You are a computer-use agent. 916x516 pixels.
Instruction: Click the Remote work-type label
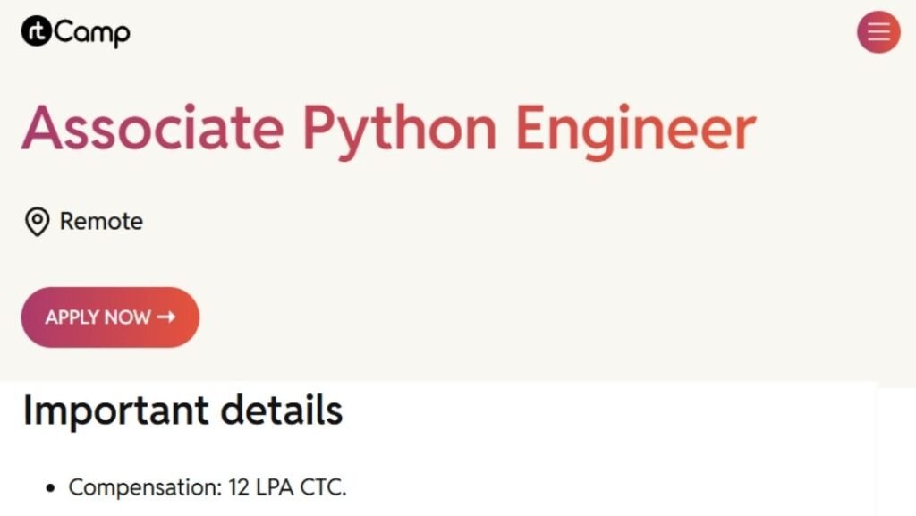pyautogui.click(x=99, y=221)
